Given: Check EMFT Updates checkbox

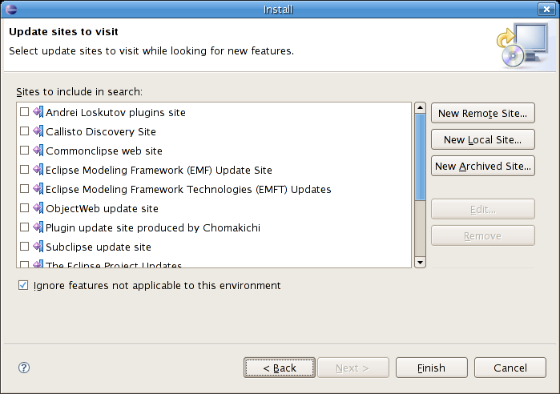Looking at the screenshot, I should click(x=24, y=189).
